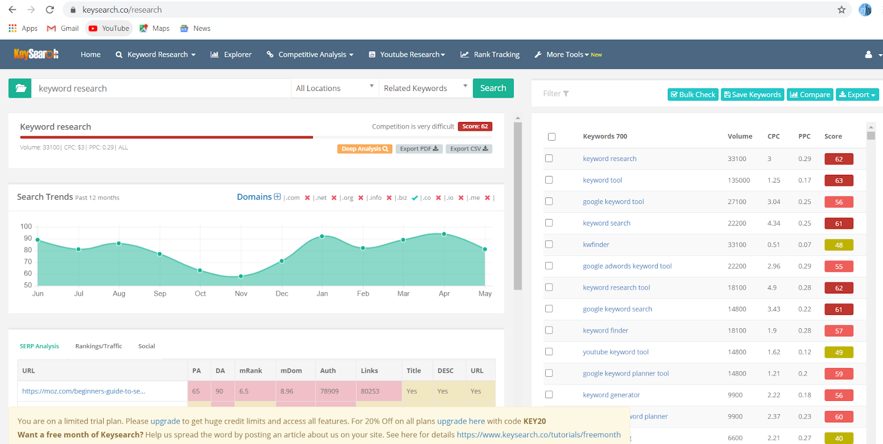
Task: Check the 'keyword research' row checkbox
Action: (x=549, y=158)
